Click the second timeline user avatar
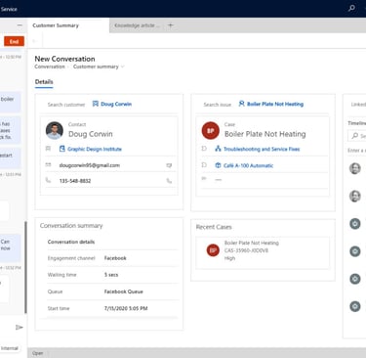The image size is (366, 358). 355,197
